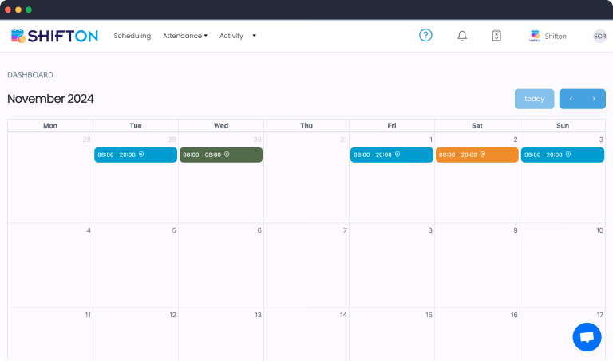The width and height of the screenshot is (613, 361).
Task: Click the Dashboard breadcrumb label
Action: click(x=30, y=75)
